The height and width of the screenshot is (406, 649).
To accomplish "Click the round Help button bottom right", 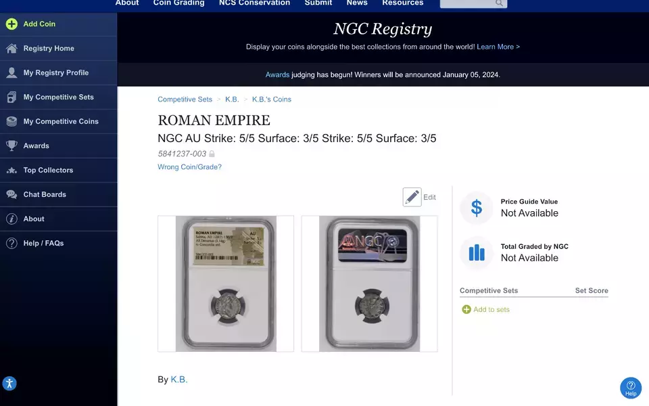I will [630, 388].
